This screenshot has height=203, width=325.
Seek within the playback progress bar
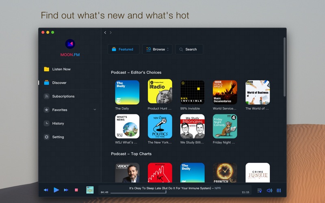175,193
